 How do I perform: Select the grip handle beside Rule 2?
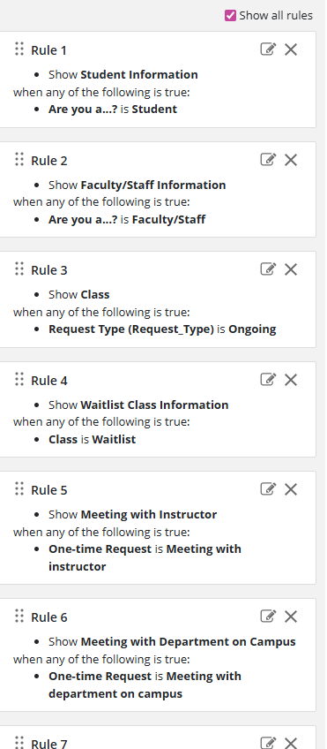(19, 159)
